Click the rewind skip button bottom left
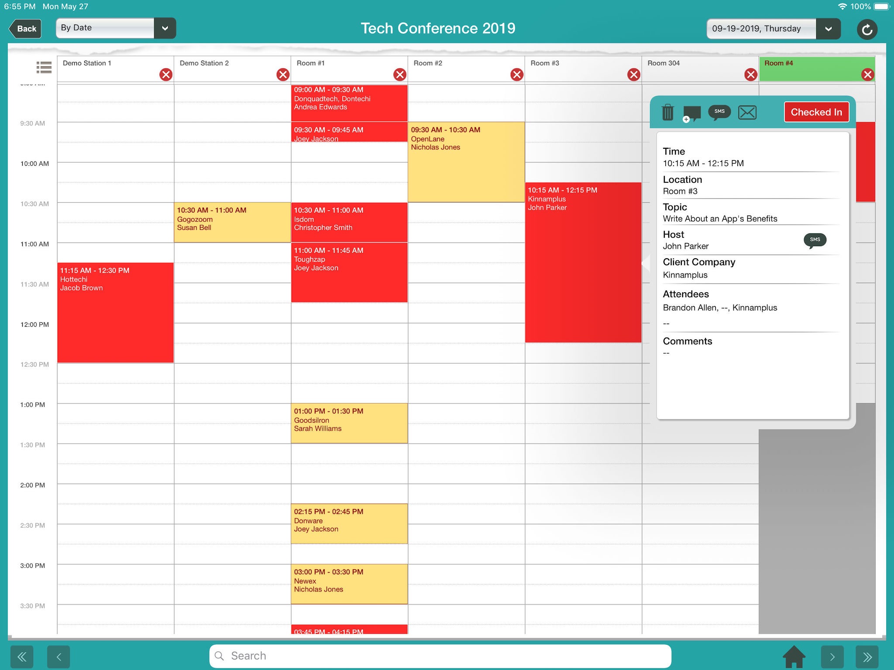The image size is (894, 670). [23, 655]
